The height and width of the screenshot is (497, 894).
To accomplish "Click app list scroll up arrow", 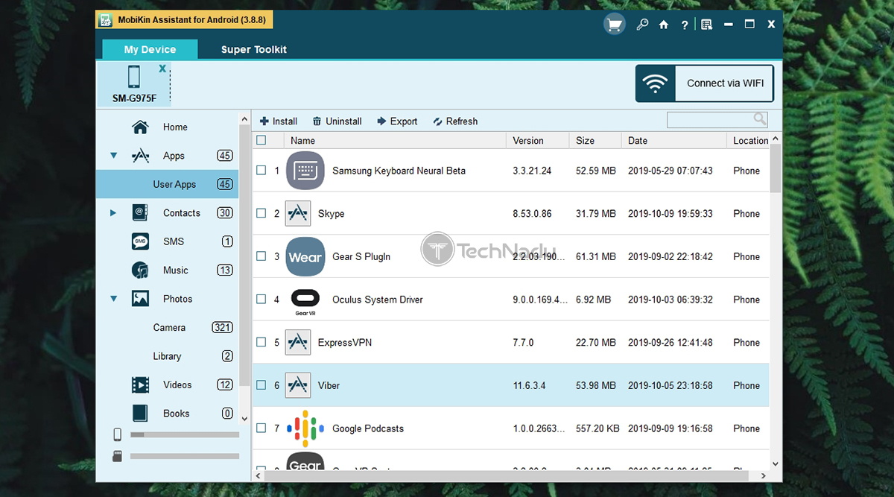I will (776, 139).
